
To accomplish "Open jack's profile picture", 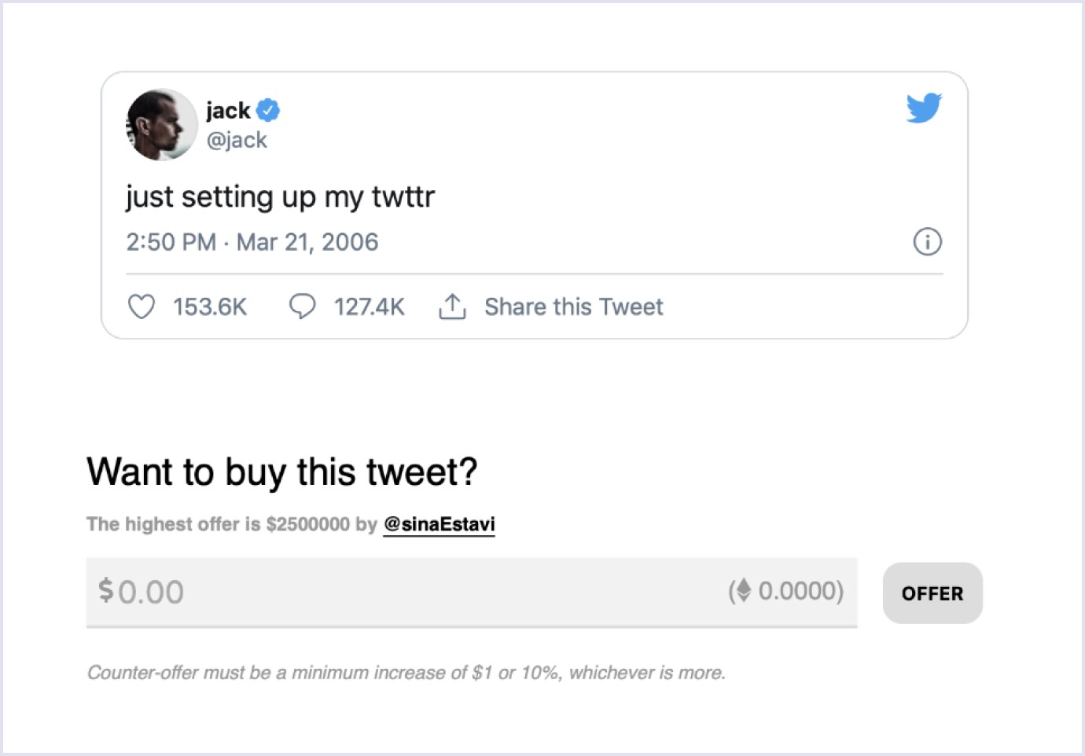I will pyautogui.click(x=161, y=124).
